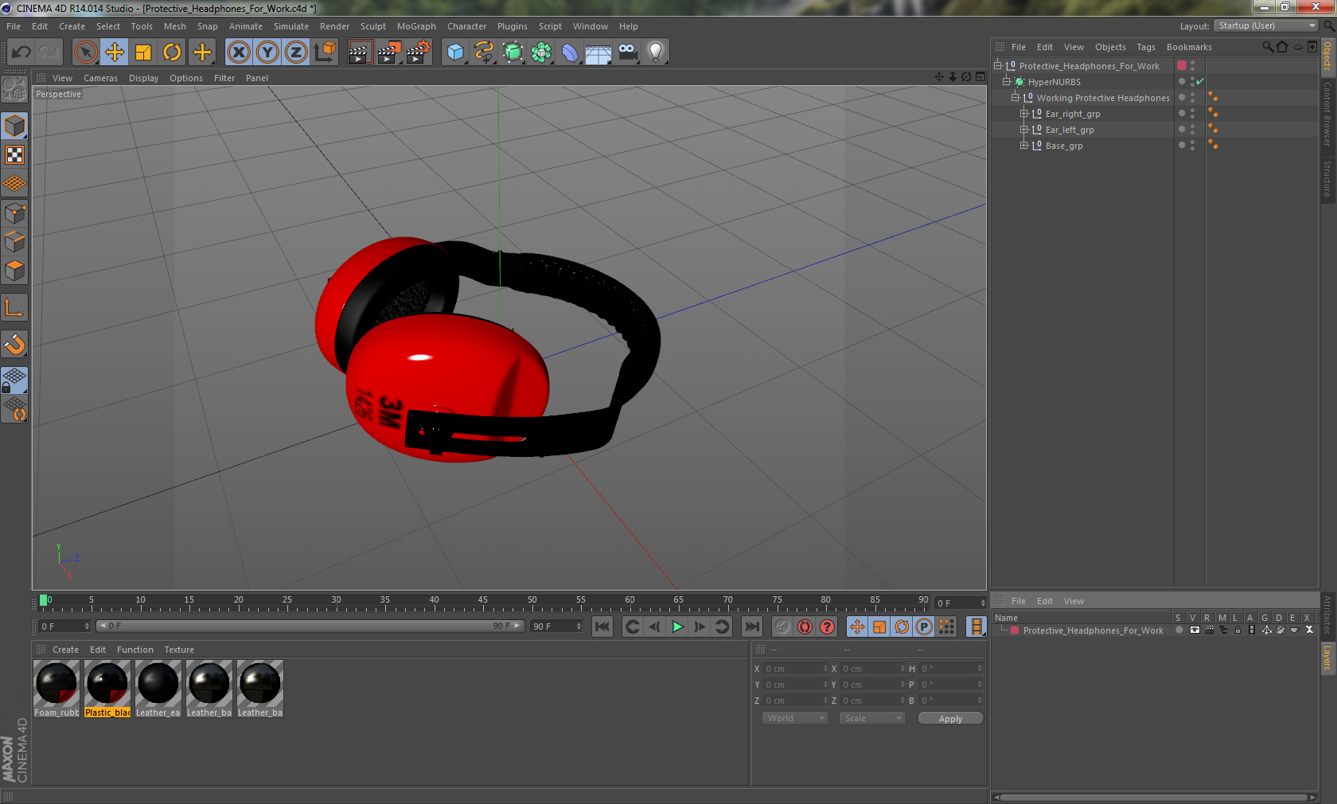Viewport: 1337px width, 804px height.
Task: Toggle record active objects button
Action: [x=783, y=626]
